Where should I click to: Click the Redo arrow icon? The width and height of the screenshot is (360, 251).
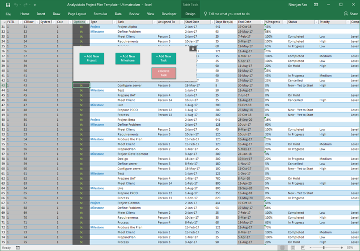coord(26,5)
